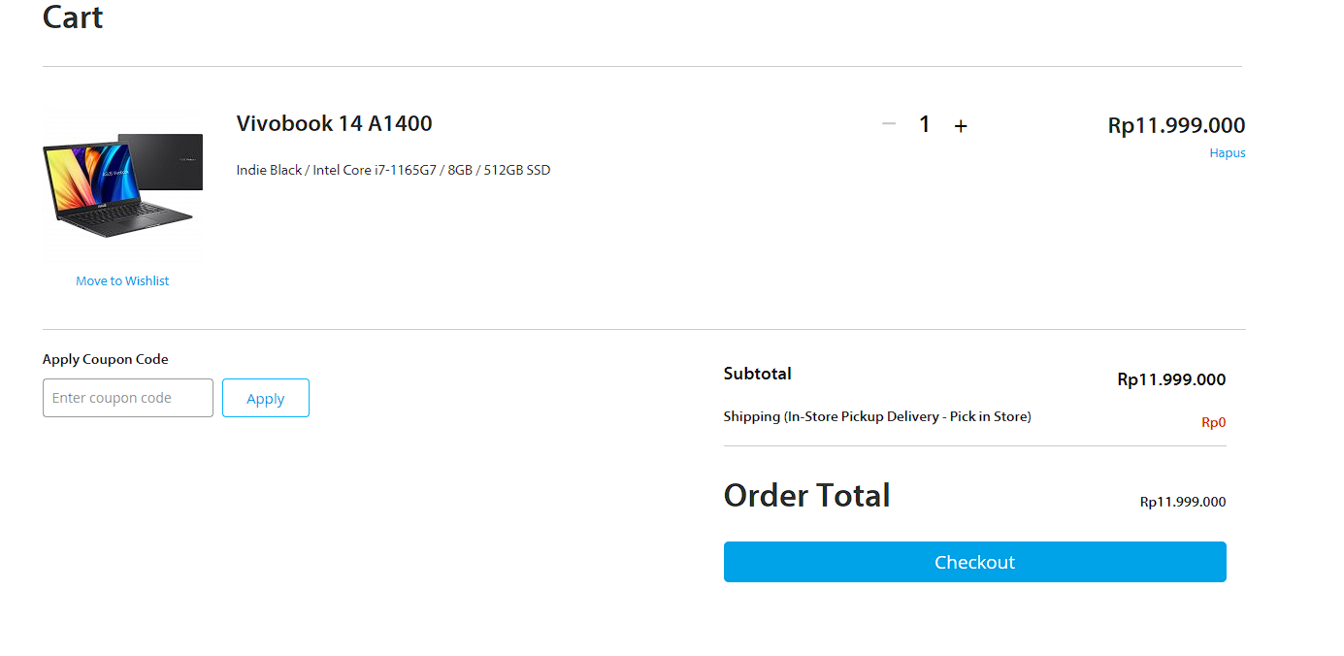Move the Vivobook to Wishlist
Screen dimensions: 1344x656
(x=122, y=280)
